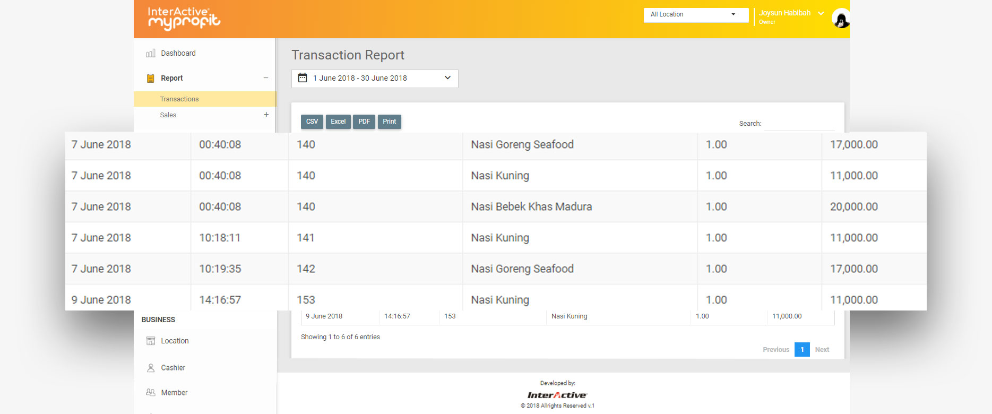992x414 pixels.
Task: Click the InterActive myprofit logo
Action: coord(184,19)
